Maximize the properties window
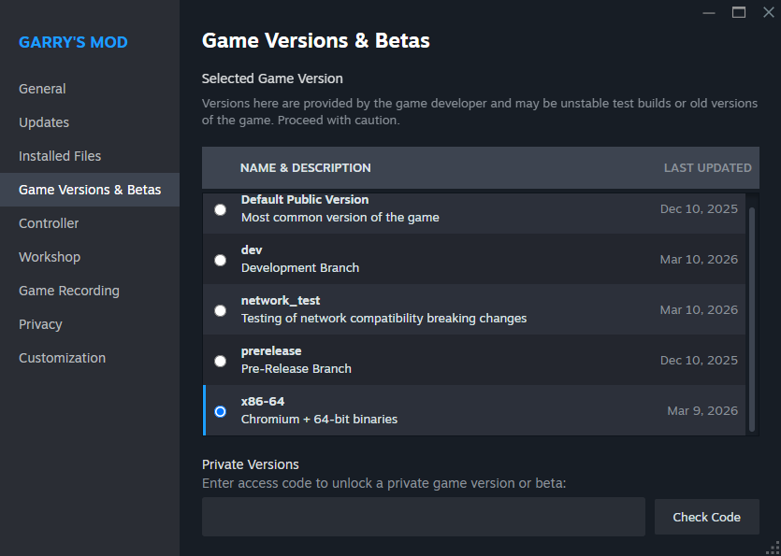This screenshot has width=781, height=556. [x=739, y=12]
